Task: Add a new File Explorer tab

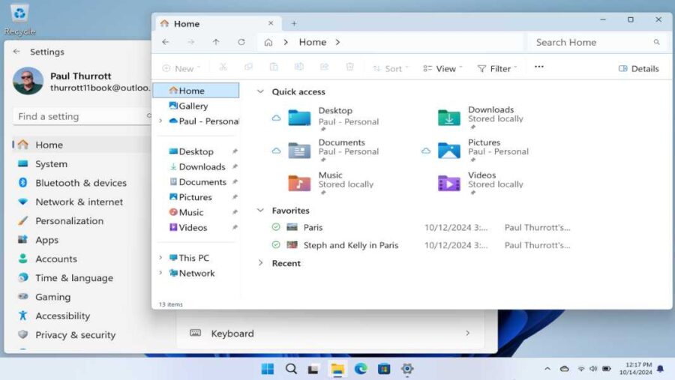Action: click(294, 23)
